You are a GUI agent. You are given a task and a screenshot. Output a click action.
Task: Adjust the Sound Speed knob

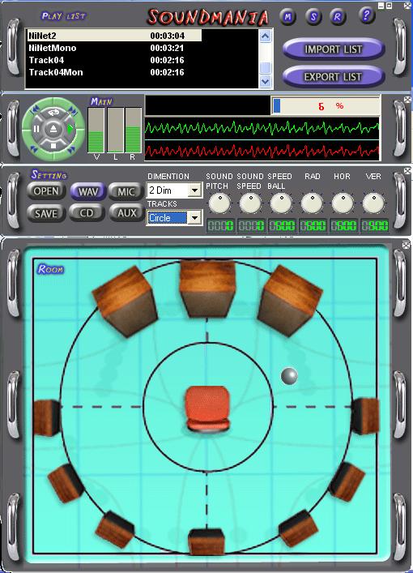click(x=250, y=203)
